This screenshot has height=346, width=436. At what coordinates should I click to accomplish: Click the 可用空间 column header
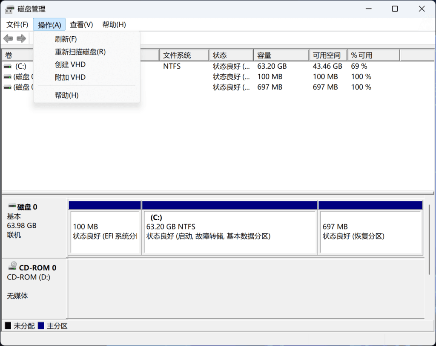[328, 55]
